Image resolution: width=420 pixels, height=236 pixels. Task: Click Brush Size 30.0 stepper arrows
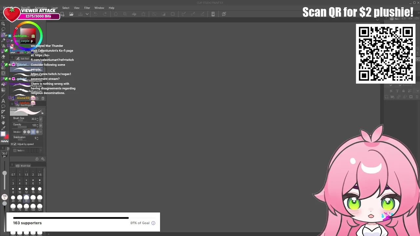(37, 119)
